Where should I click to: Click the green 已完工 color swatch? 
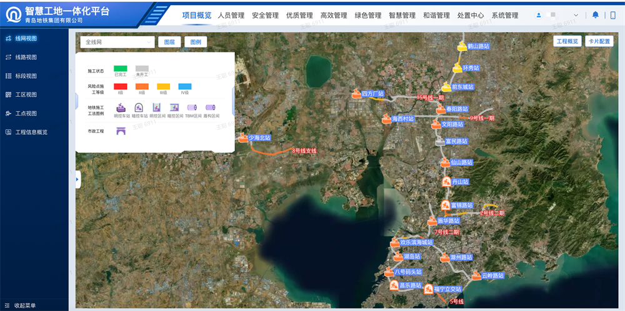click(120, 68)
